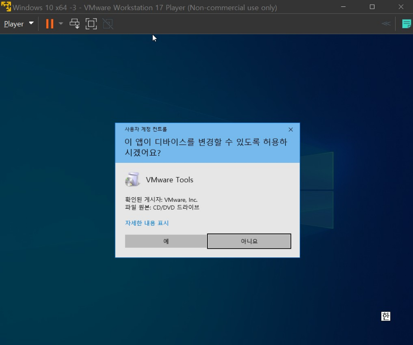Click the disabled Unity mode icon
The height and width of the screenshot is (345, 413).
(108, 24)
